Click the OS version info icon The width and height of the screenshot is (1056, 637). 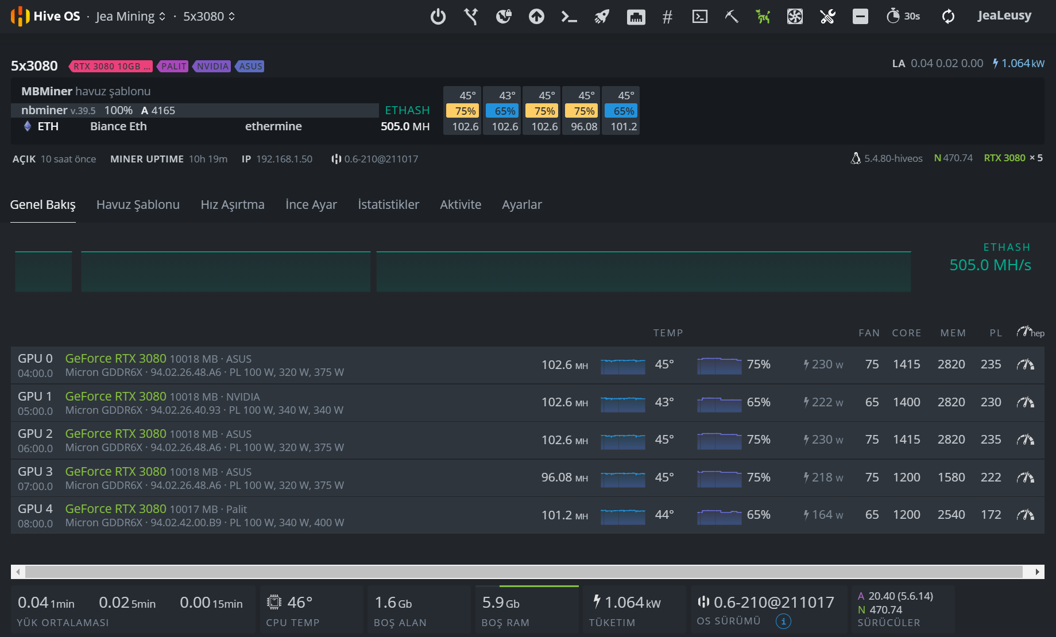coord(783,621)
